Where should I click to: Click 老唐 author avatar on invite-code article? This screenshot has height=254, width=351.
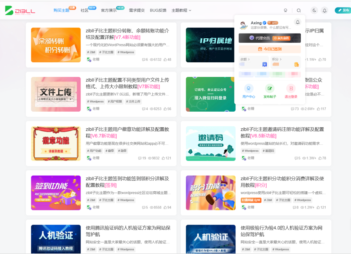(x=244, y=158)
